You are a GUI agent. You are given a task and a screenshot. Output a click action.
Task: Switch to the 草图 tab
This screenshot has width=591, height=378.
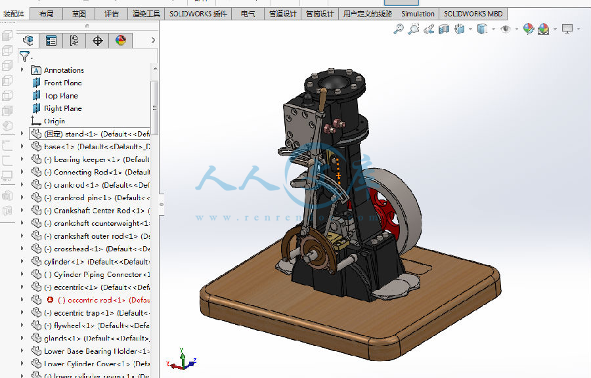(x=79, y=14)
